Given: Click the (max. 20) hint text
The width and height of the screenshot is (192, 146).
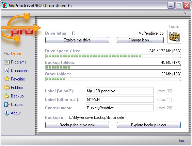Looking at the screenshot, I should (x=165, y=108).
